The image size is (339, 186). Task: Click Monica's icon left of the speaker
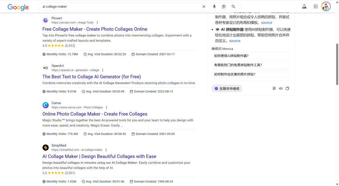pos(274,89)
